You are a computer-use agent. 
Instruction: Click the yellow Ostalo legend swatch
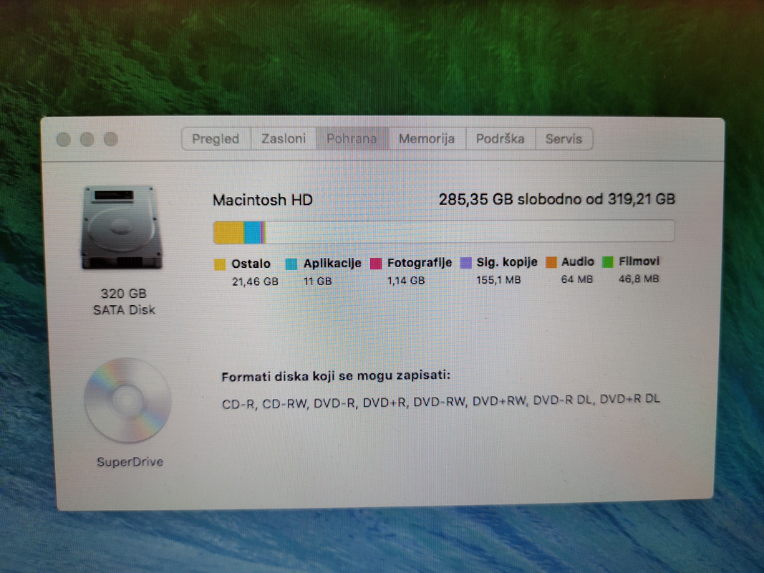pyautogui.click(x=220, y=264)
